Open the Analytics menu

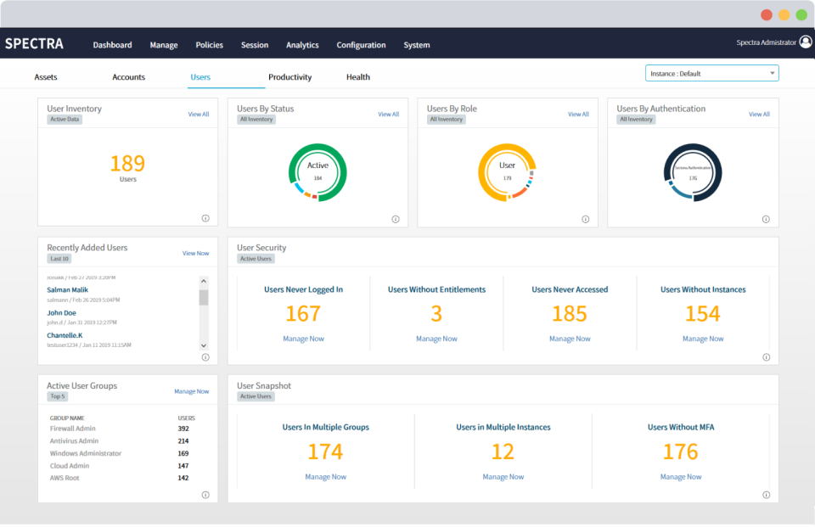click(301, 45)
